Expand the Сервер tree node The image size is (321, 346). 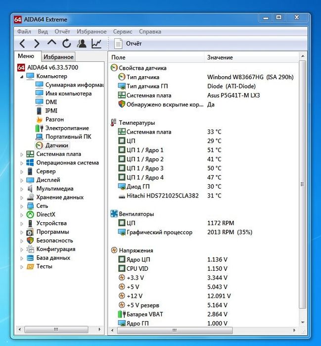(x=22, y=172)
